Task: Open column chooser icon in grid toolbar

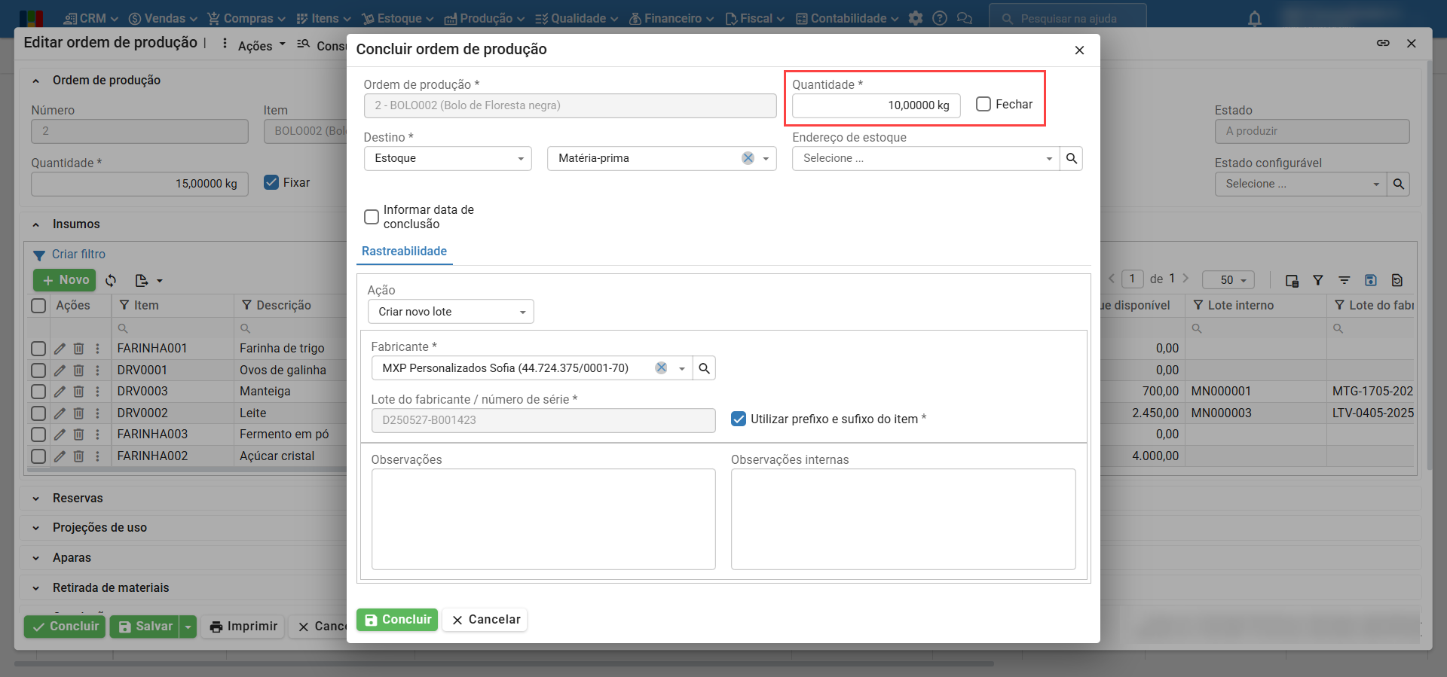Action: 1292,280
